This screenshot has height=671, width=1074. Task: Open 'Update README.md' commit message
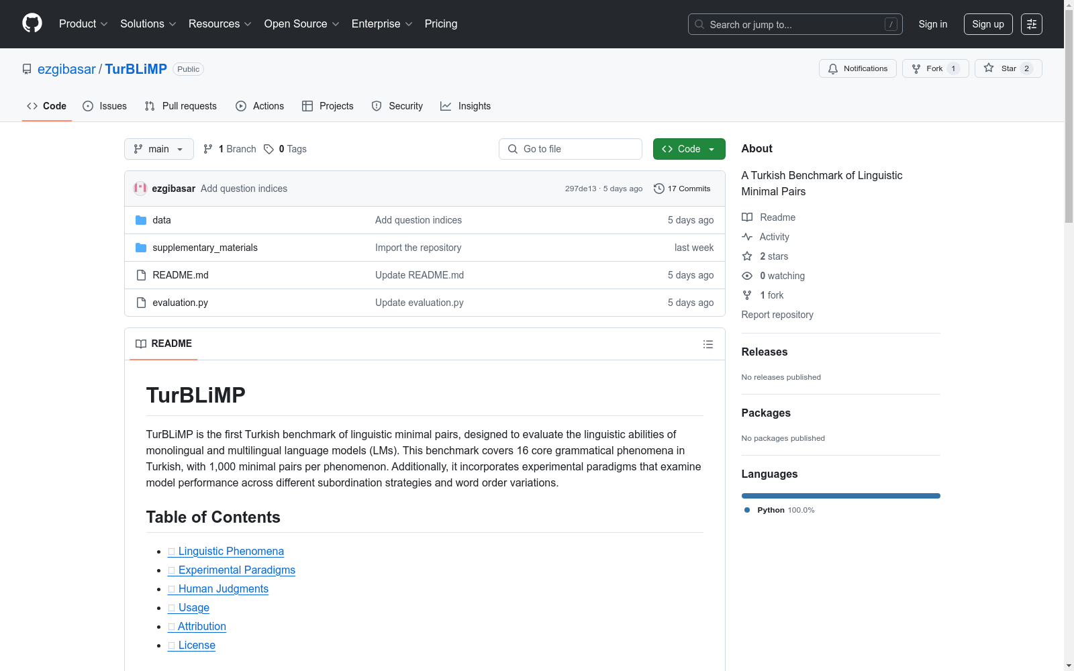click(x=420, y=275)
